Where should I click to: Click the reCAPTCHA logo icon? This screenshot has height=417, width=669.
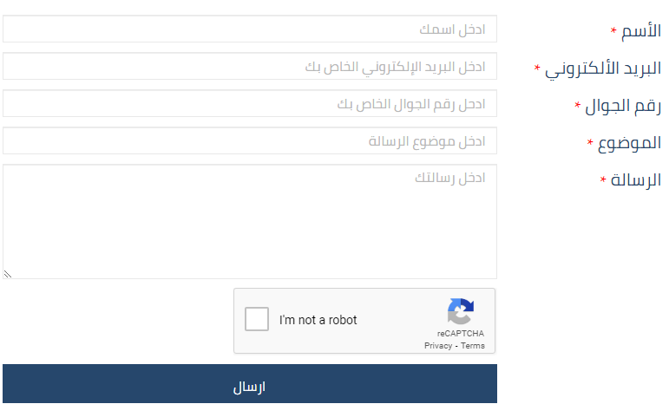[x=461, y=311]
